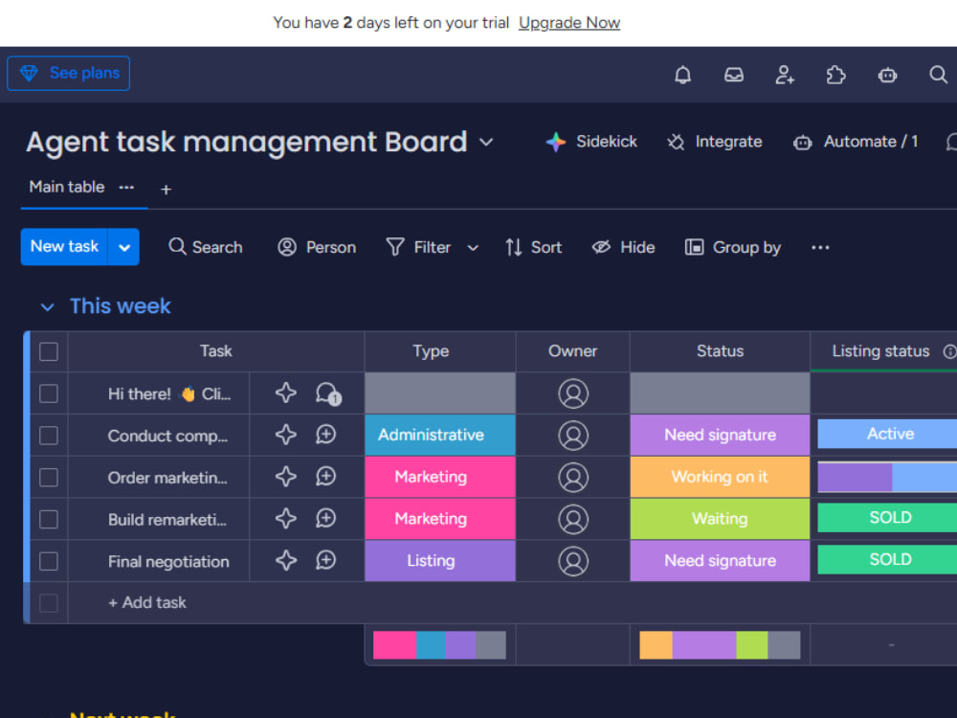Open Sort menu
Screen dimensions: 957x718
[x=533, y=247]
